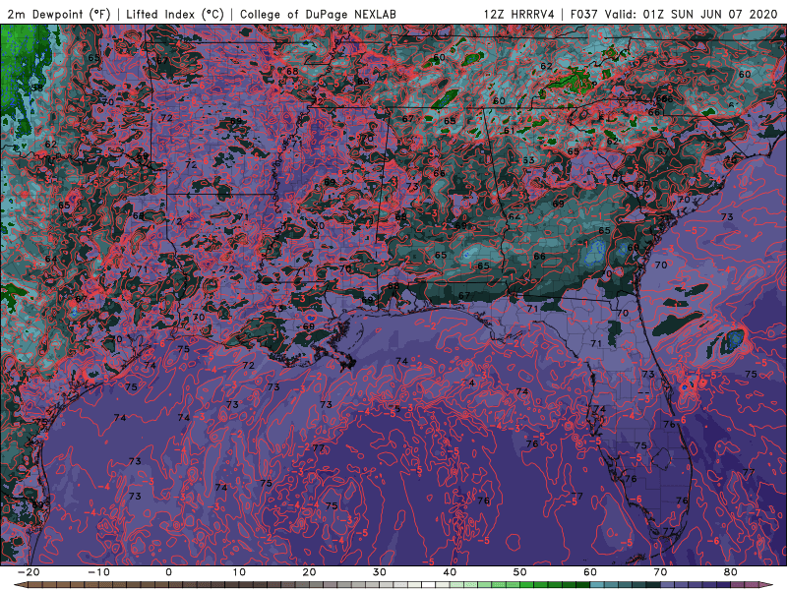
Task: Click the '2m Dewpoint (°F)' title label
Action: [58, 14]
